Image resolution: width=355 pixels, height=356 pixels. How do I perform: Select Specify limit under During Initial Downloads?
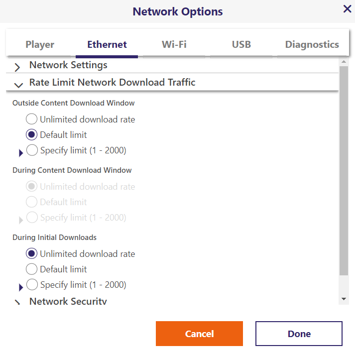[x=32, y=285]
